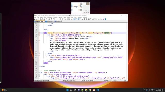
Task: Open the Language menu
Action: (x=55, y=17)
